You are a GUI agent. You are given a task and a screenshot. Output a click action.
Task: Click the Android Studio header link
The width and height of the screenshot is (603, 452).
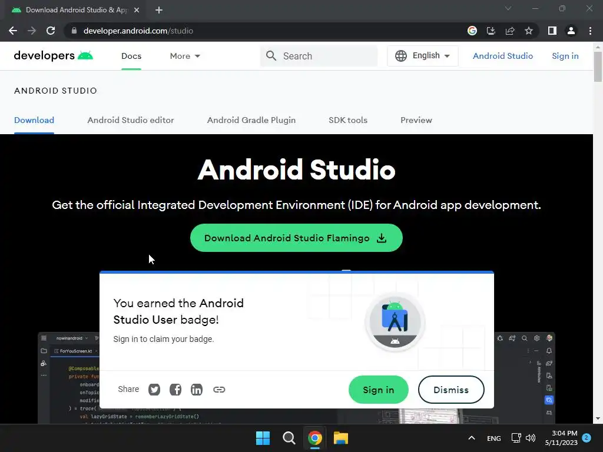tap(503, 56)
